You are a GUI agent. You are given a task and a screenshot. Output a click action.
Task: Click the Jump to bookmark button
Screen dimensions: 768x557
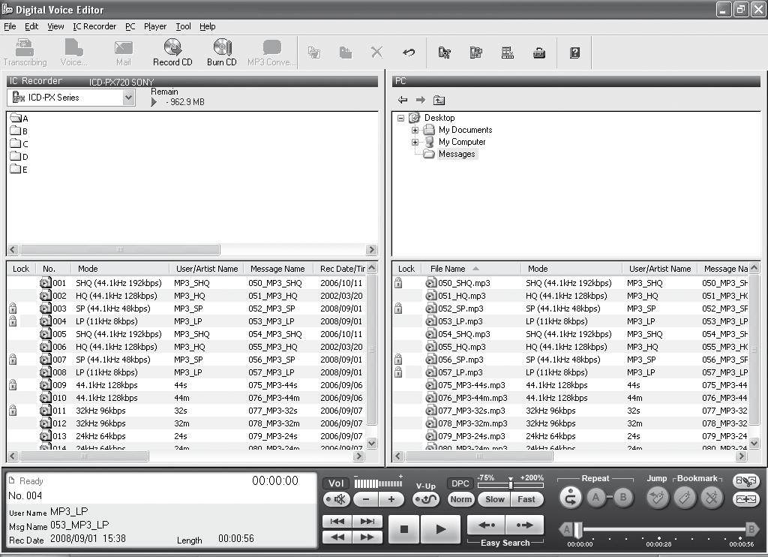[657, 498]
